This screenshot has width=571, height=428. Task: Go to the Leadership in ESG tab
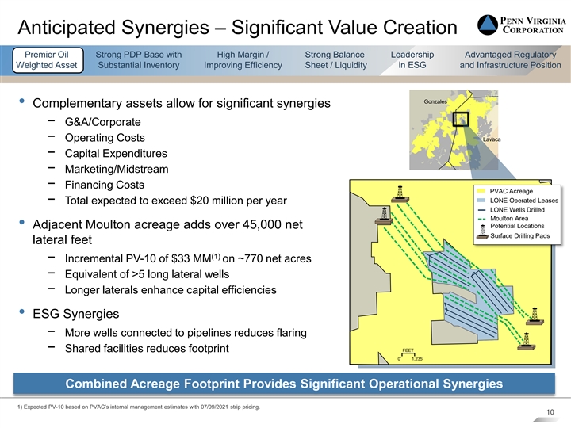(412, 60)
